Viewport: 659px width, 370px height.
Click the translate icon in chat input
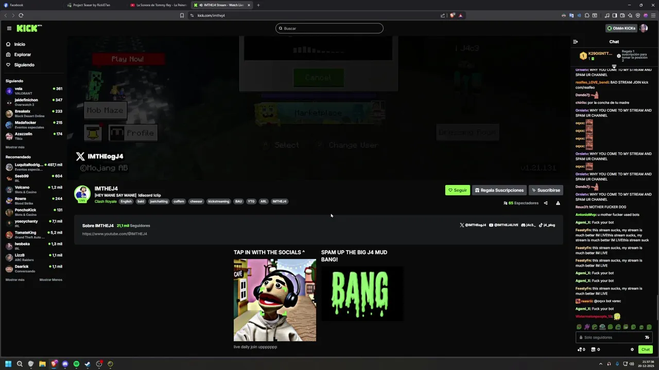point(647,338)
